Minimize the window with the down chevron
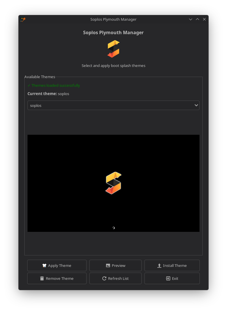This screenshot has height=312, width=227. pos(191,19)
